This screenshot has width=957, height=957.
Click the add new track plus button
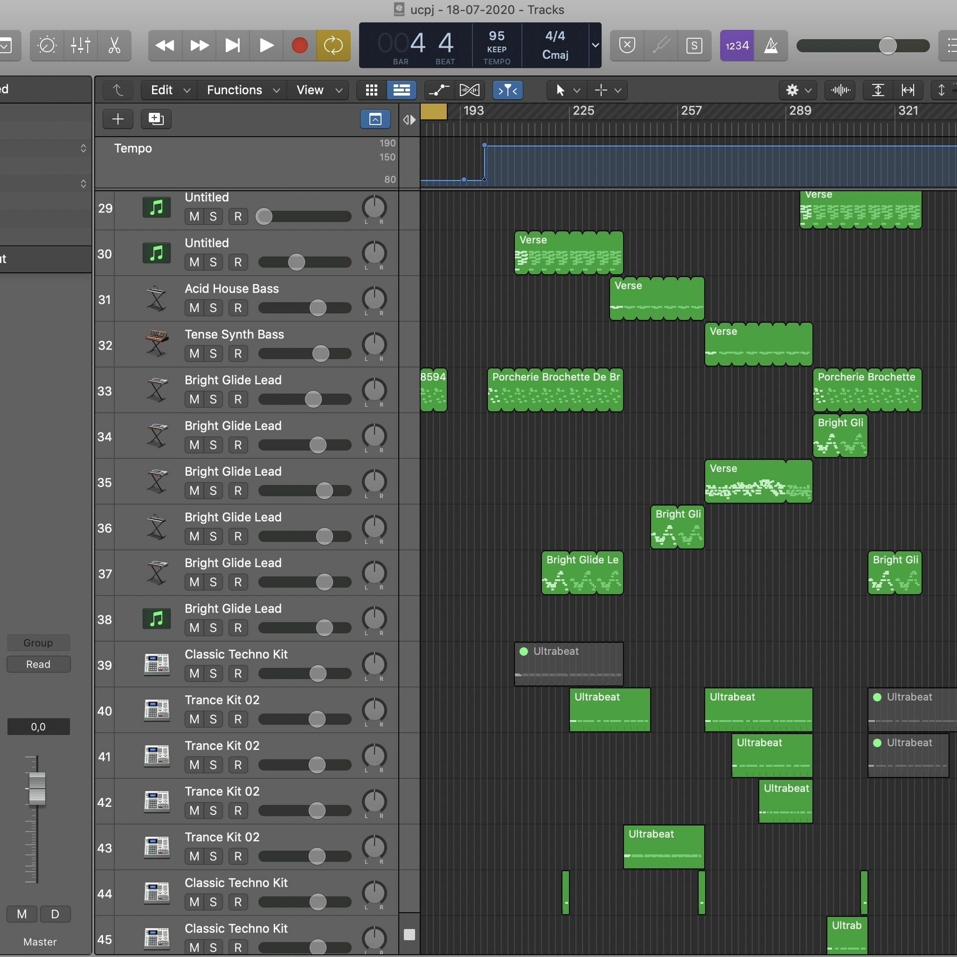[x=118, y=119]
